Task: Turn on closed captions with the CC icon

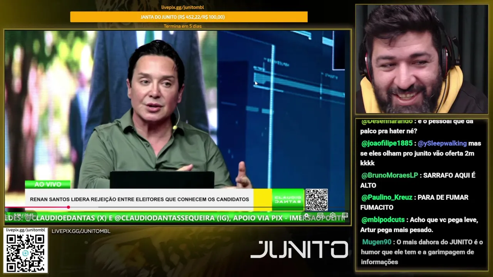Action: (320, 215)
